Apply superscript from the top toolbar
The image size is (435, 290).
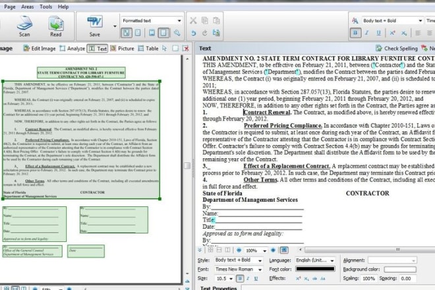tap(392, 33)
